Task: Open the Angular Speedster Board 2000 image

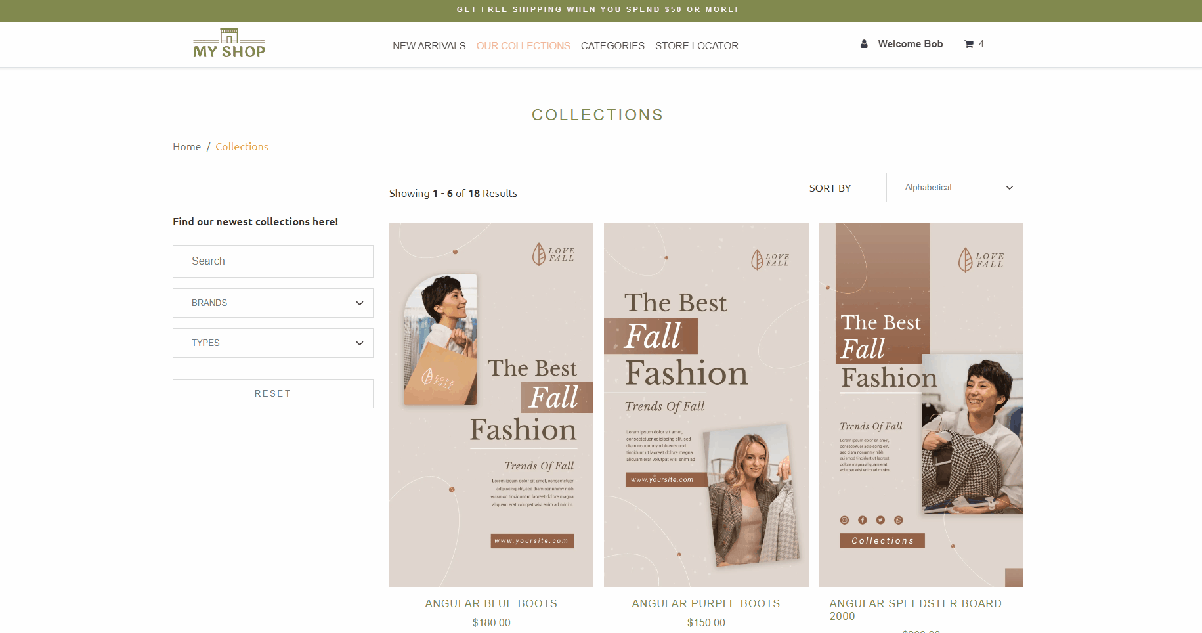Action: pos(921,404)
